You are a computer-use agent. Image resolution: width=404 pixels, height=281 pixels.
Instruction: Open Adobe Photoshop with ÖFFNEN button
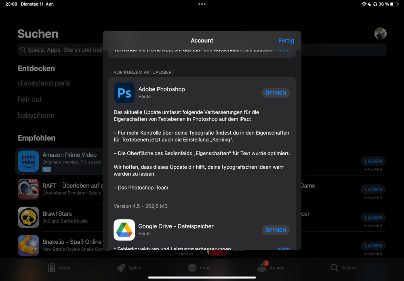[x=276, y=93]
